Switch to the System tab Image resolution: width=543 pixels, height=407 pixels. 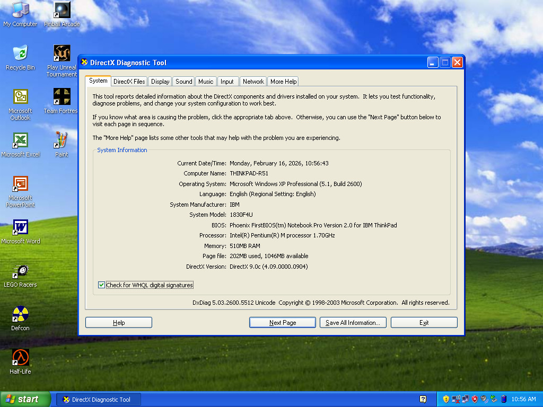[98, 81]
